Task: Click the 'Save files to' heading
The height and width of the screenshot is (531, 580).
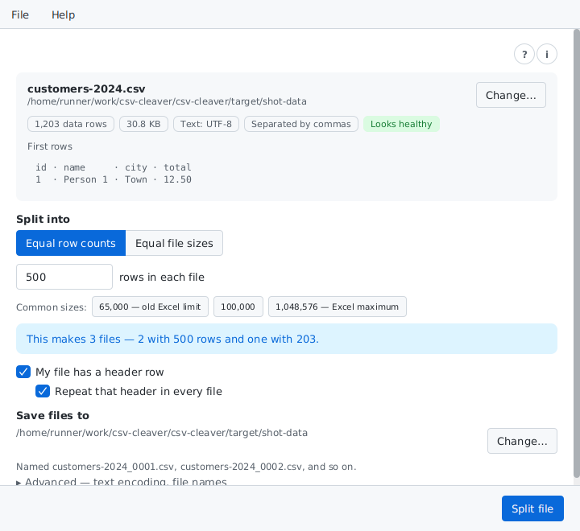Action: [52, 415]
